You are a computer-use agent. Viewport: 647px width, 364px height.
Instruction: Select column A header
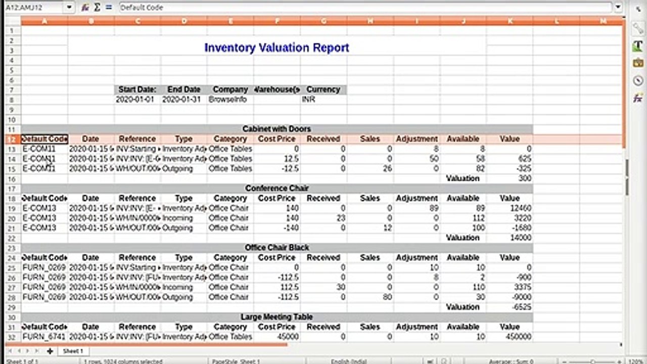coord(44,21)
